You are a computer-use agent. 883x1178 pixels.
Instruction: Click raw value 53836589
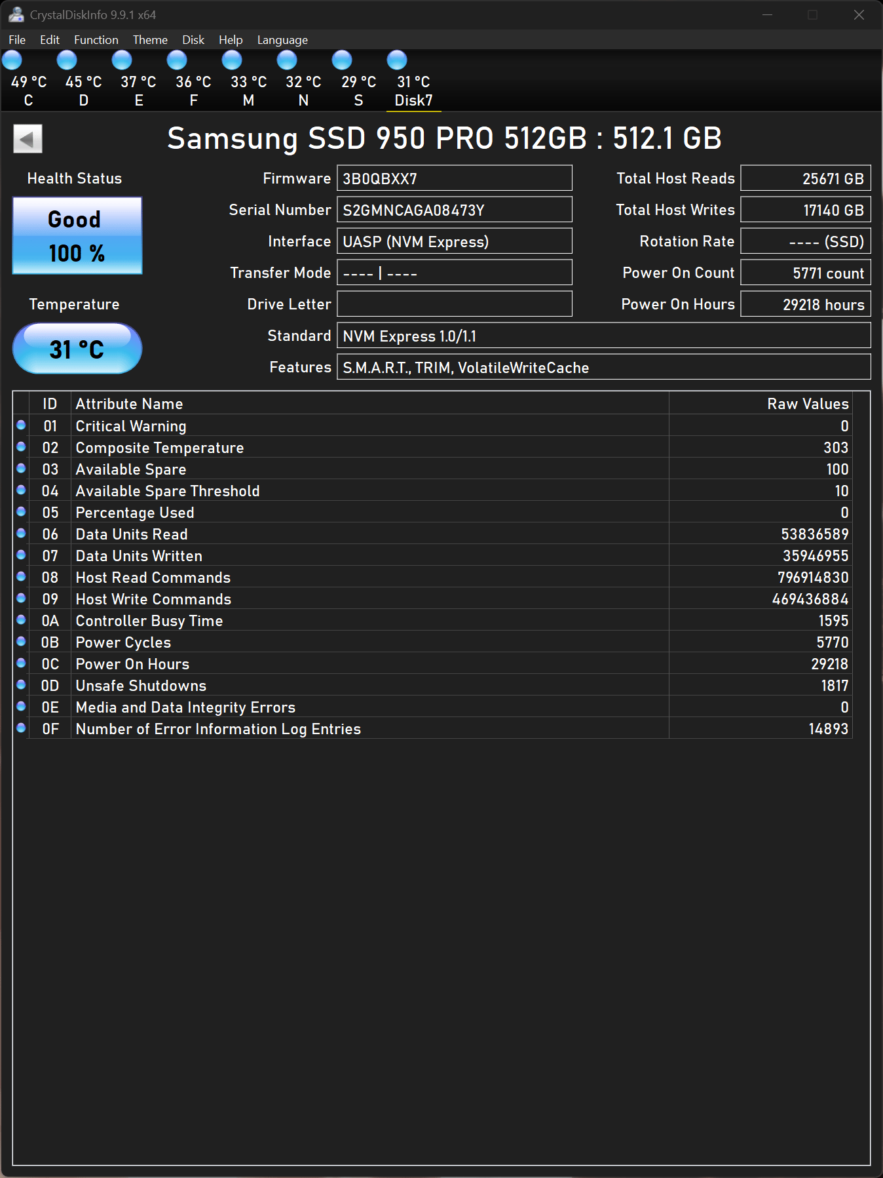[814, 534]
